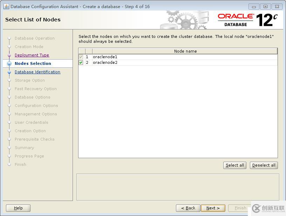Click the Next button
This screenshot has height=216, width=286.
click(x=213, y=208)
